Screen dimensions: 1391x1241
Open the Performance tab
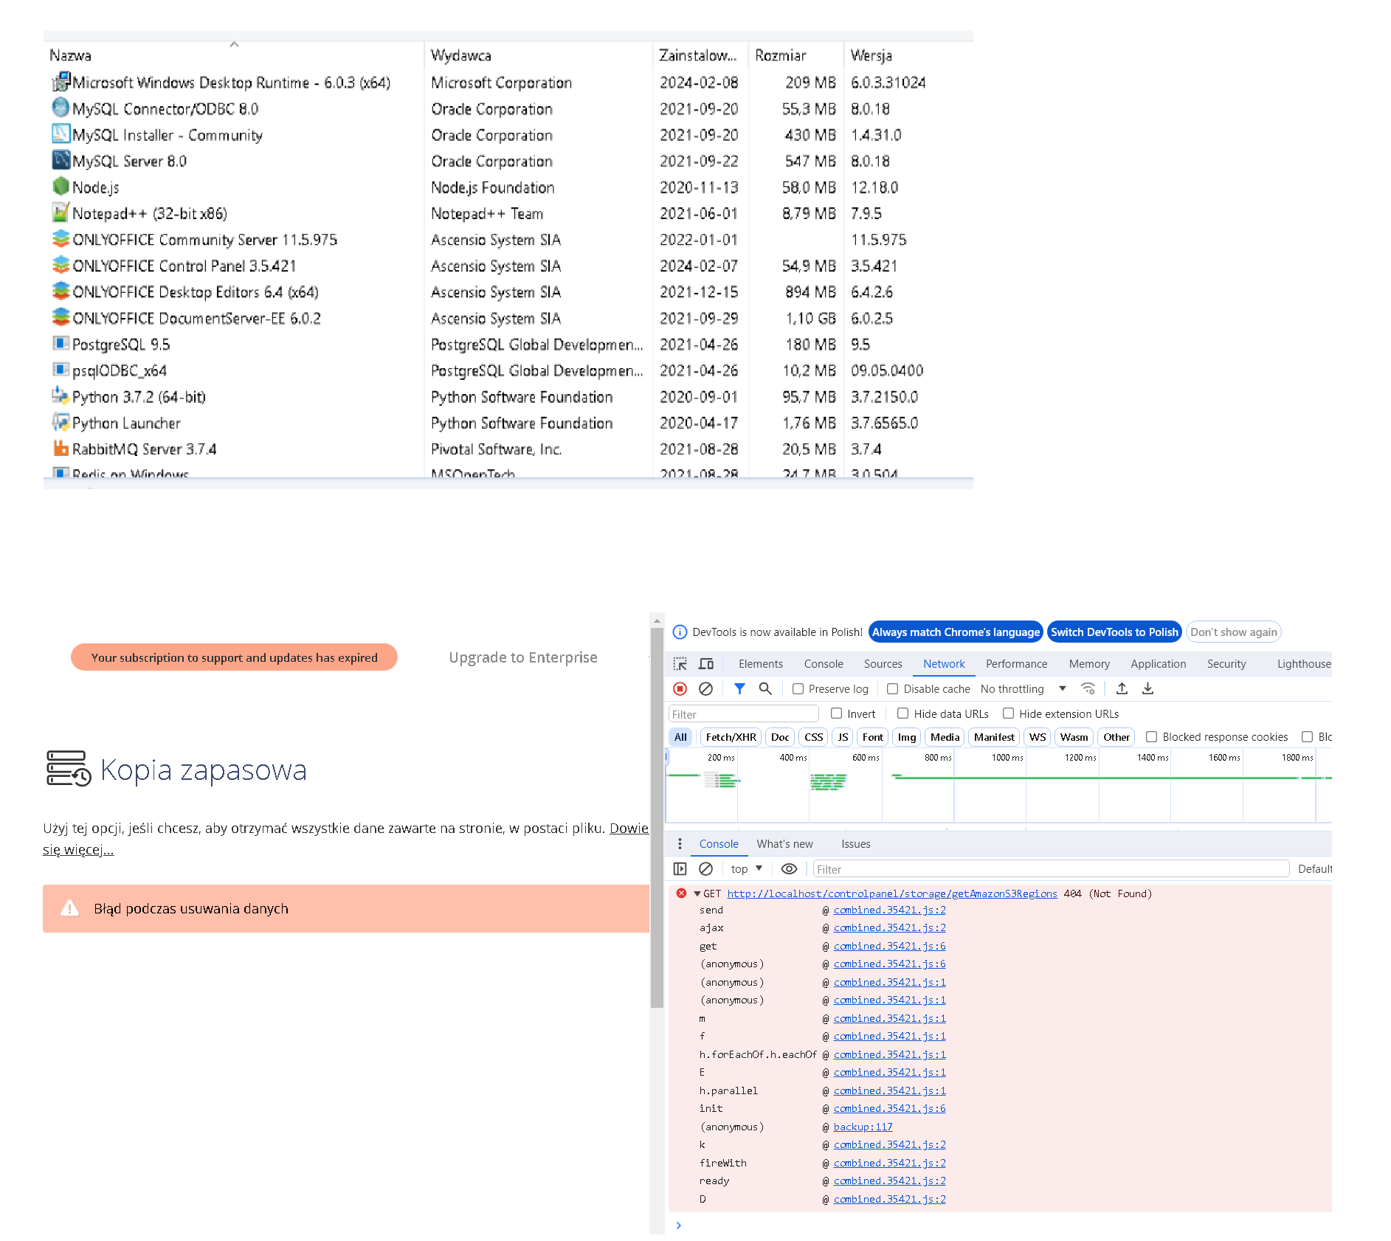(1017, 664)
